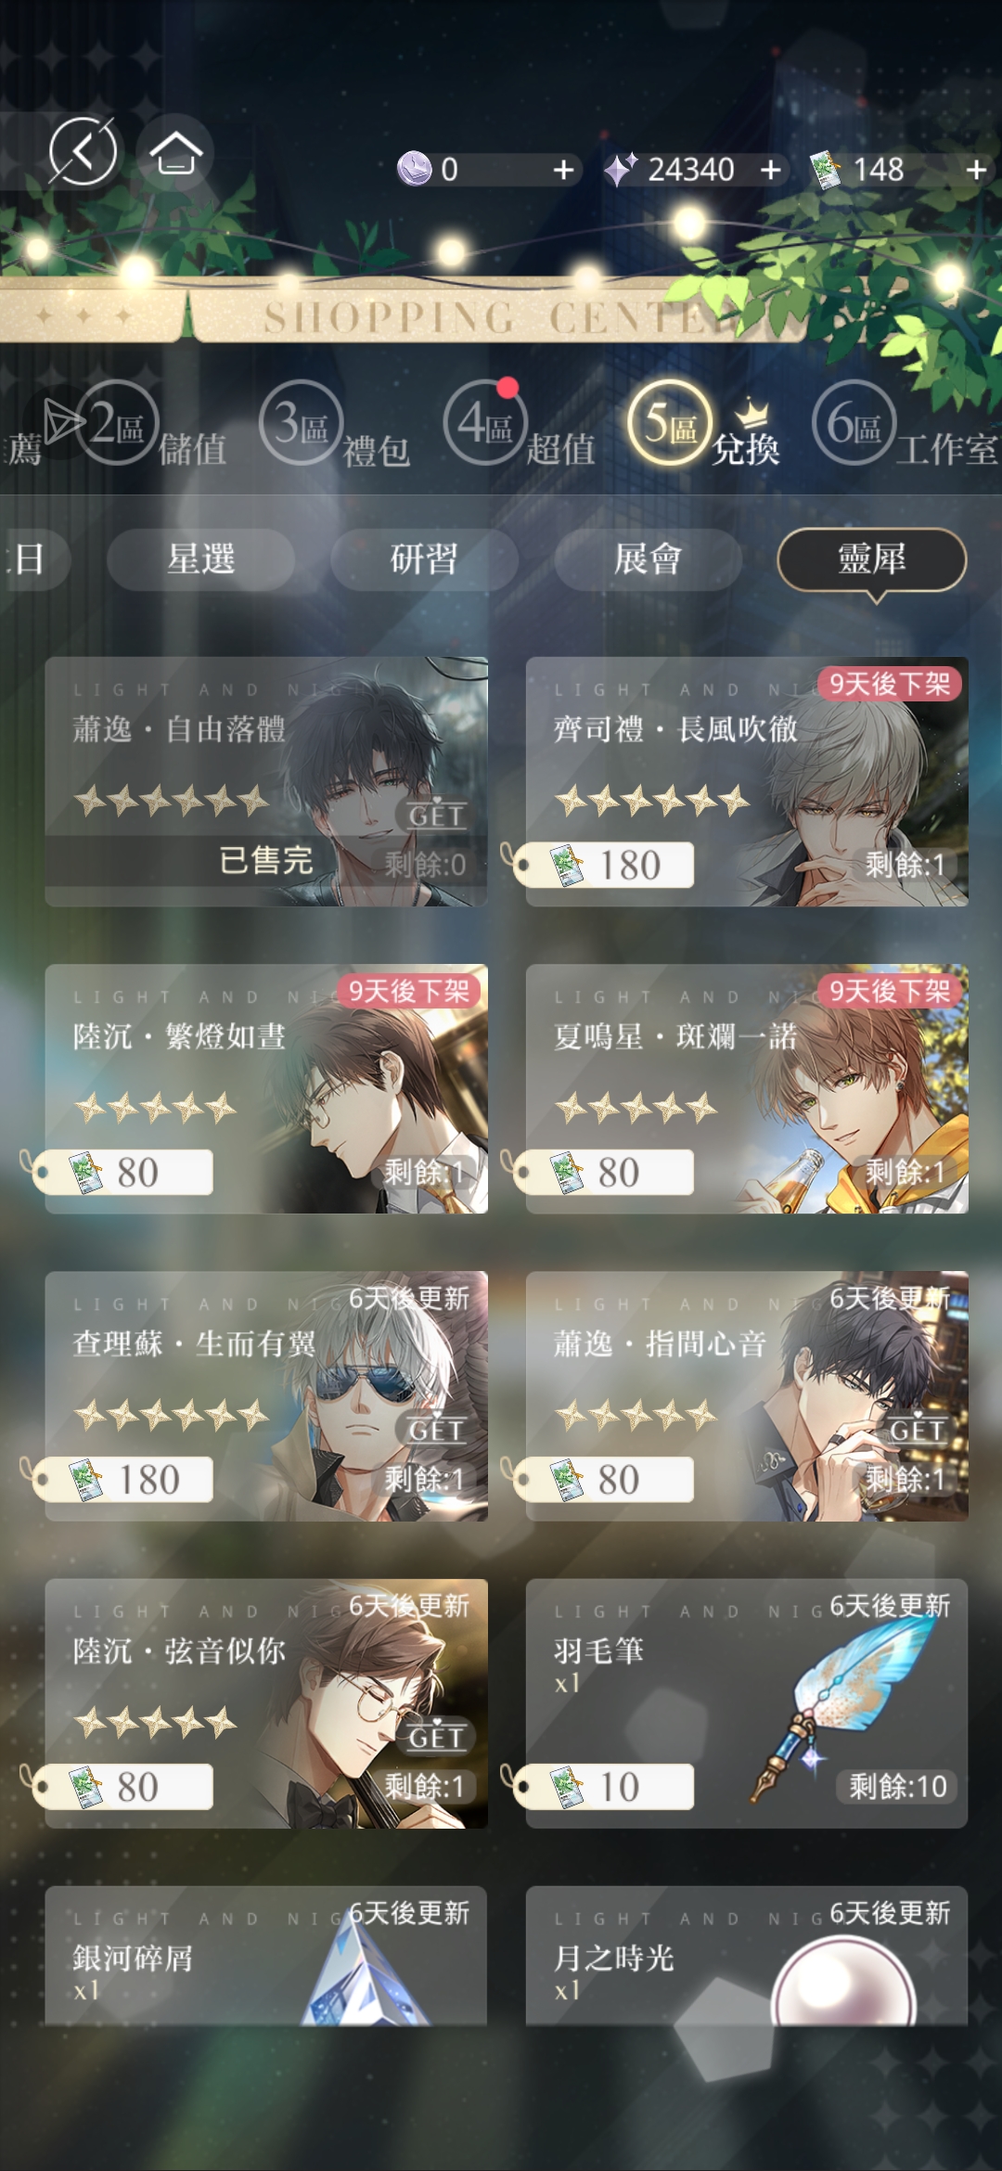Select the 展會 filter
The height and width of the screenshot is (2171, 1002).
pyautogui.click(x=648, y=559)
